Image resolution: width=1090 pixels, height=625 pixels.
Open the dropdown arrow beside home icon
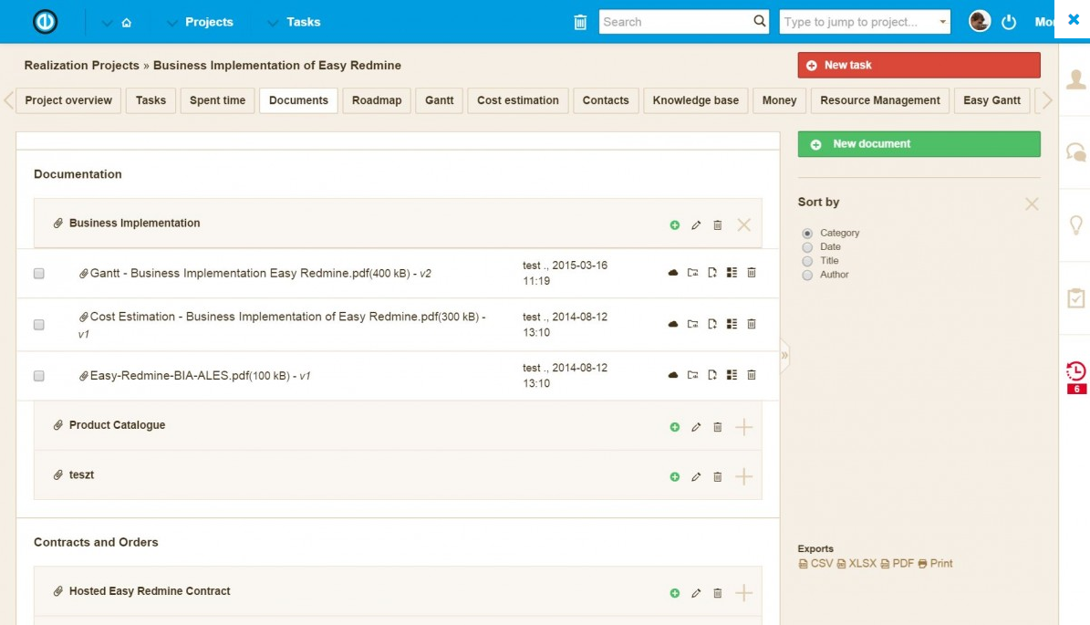(x=107, y=23)
